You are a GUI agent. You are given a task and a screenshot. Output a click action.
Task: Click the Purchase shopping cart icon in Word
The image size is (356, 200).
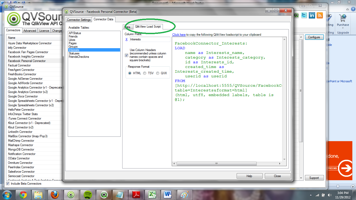tap(343, 18)
